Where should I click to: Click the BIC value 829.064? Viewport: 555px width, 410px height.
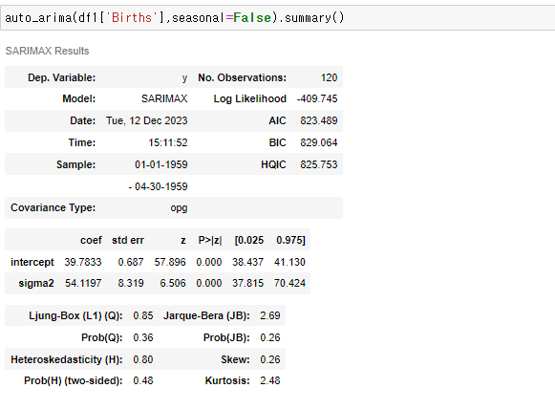point(318,142)
